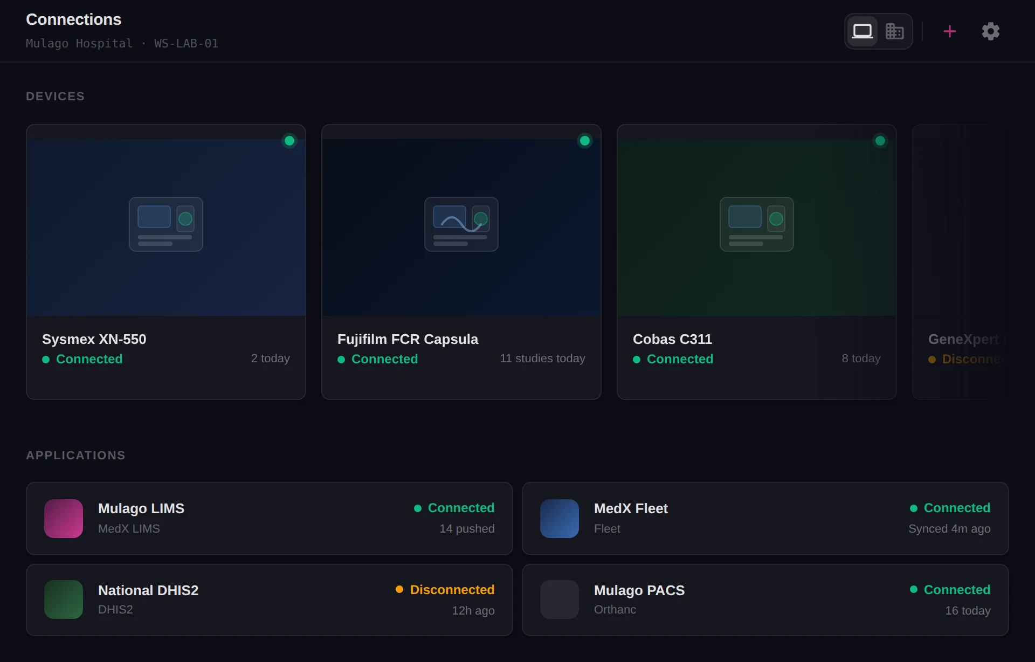1035x662 pixels.
Task: Click the Sysmex XN-550 analyzer icon
Action: [166, 224]
